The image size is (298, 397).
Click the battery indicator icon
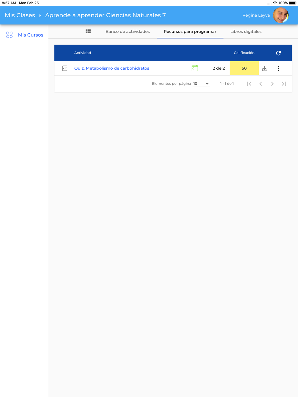292,3
